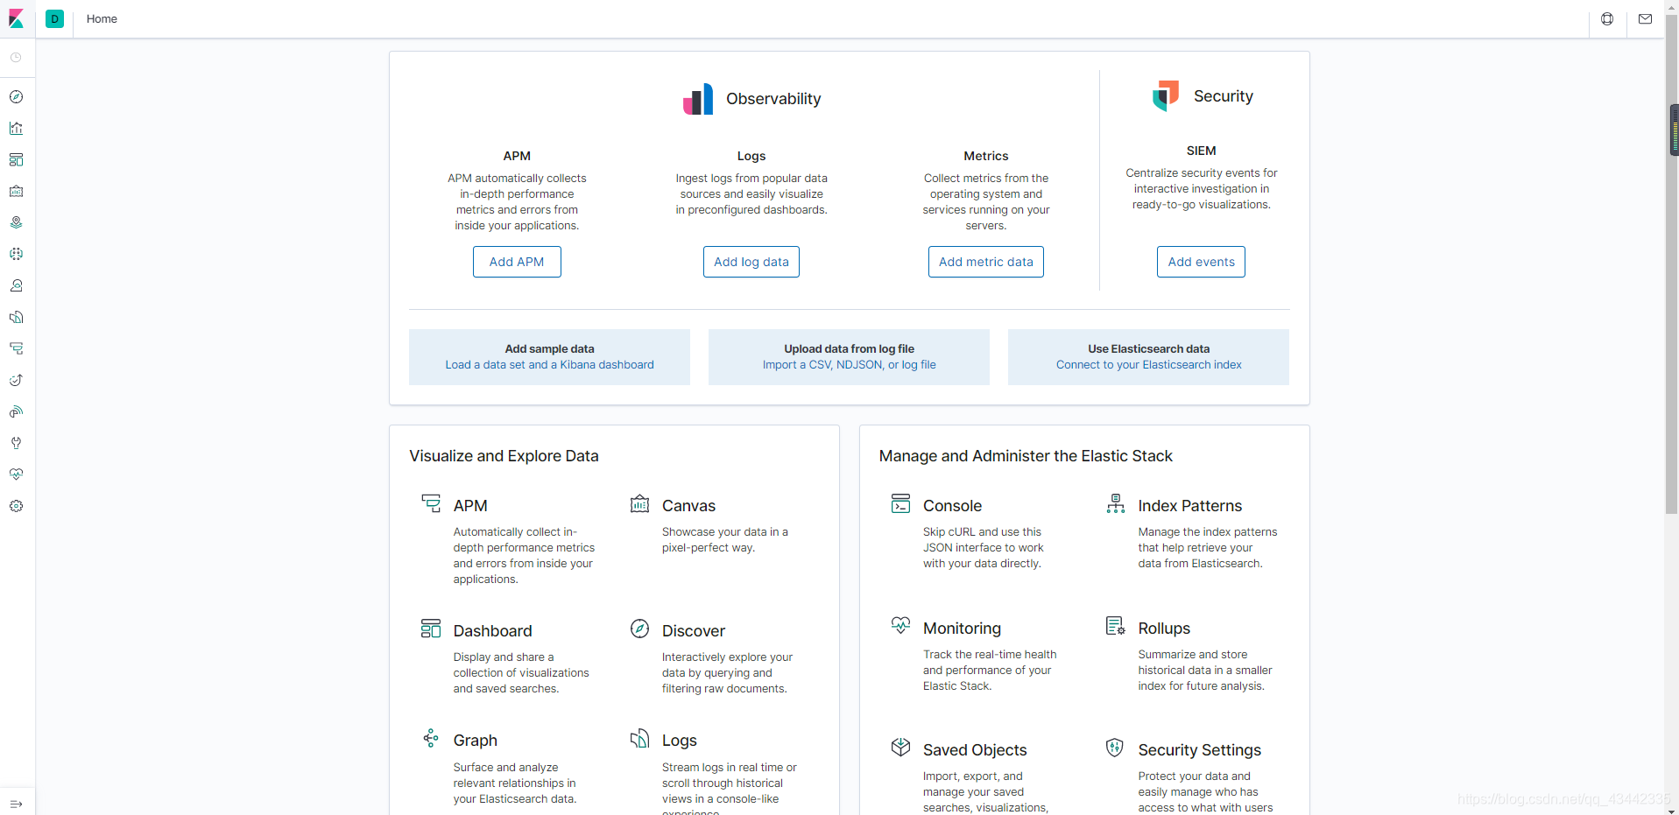This screenshot has height=815, width=1679.
Task: Open the newsfeed mail icon
Action: click(x=1646, y=19)
